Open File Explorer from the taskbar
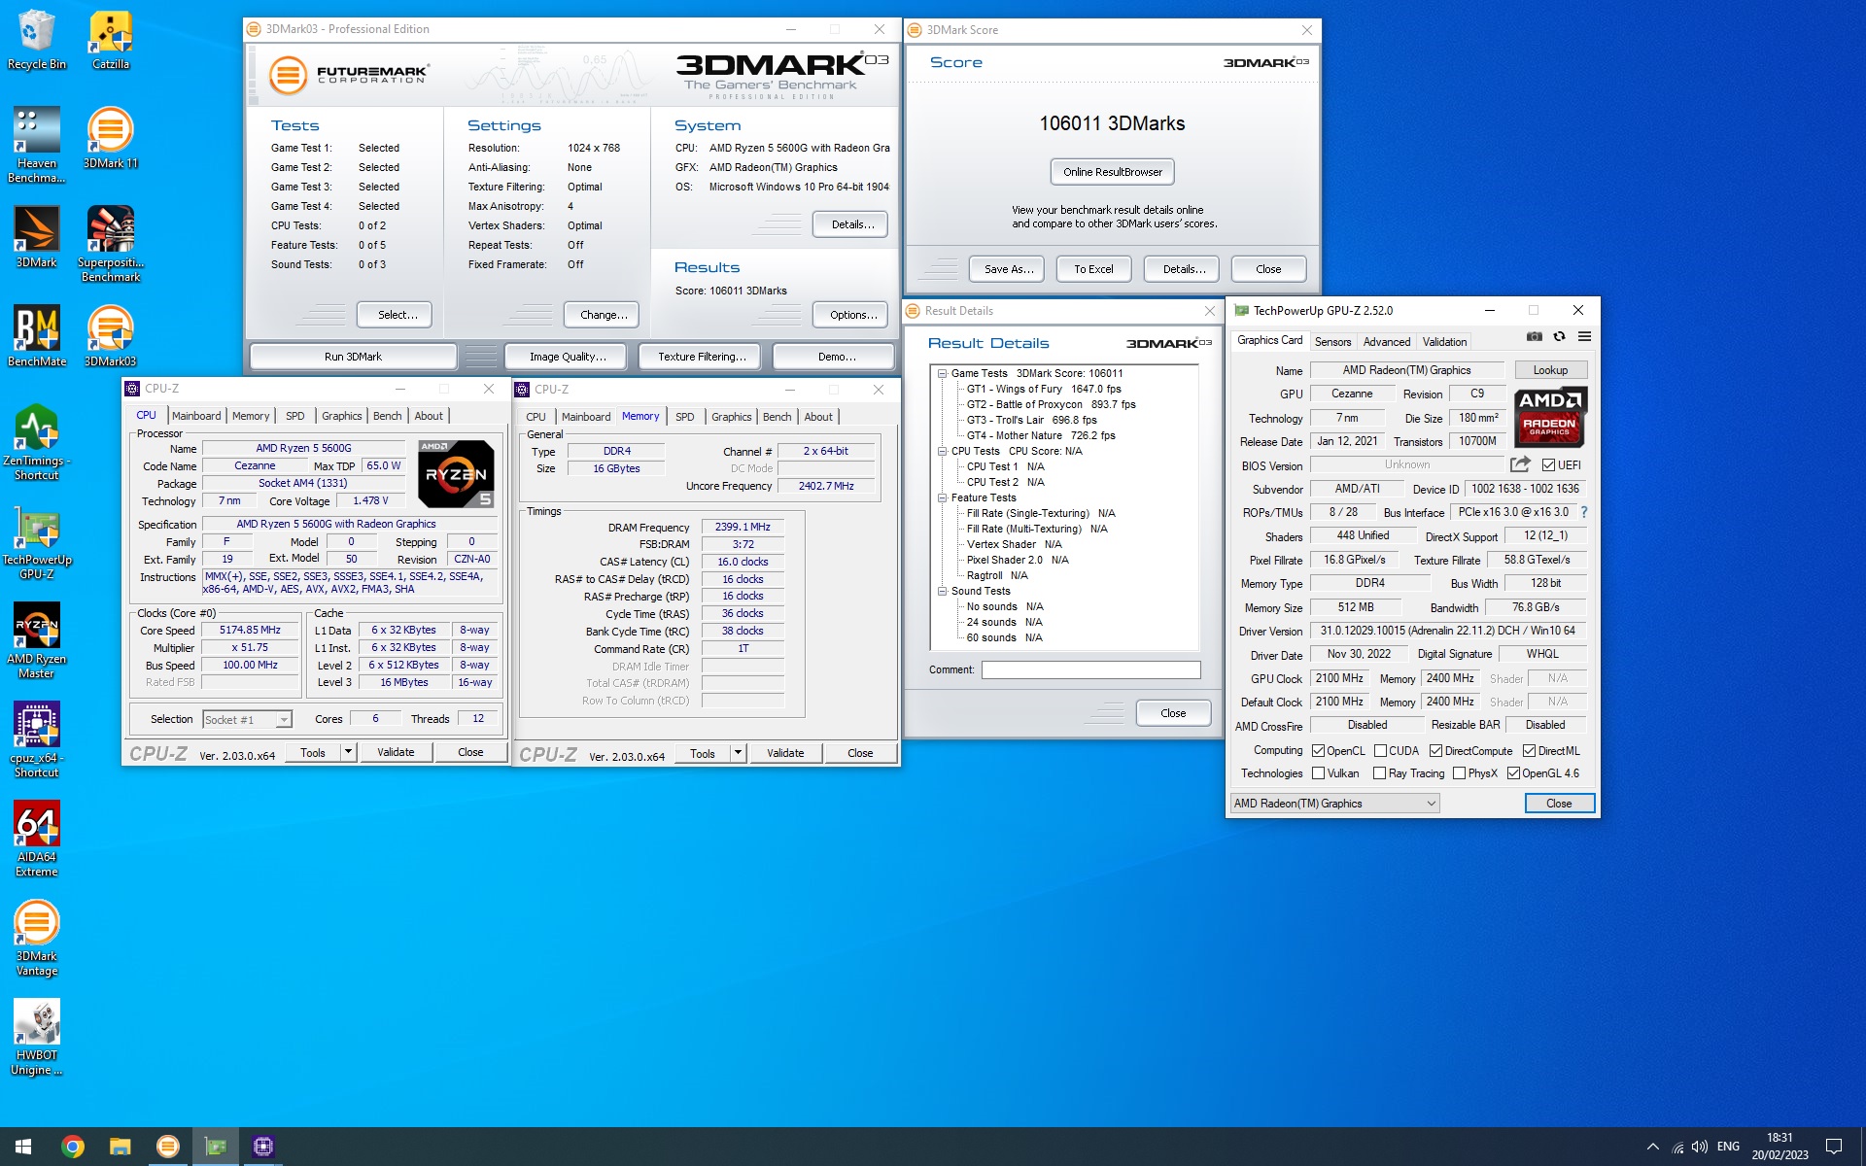The image size is (1866, 1166). [x=120, y=1147]
